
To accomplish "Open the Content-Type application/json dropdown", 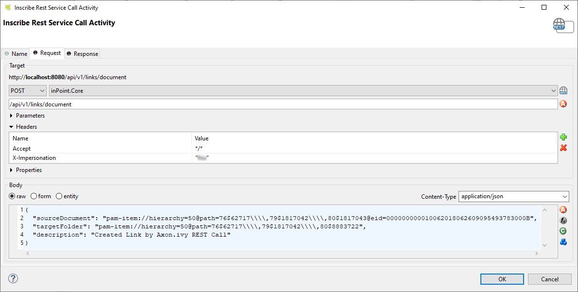I will pos(513,196).
